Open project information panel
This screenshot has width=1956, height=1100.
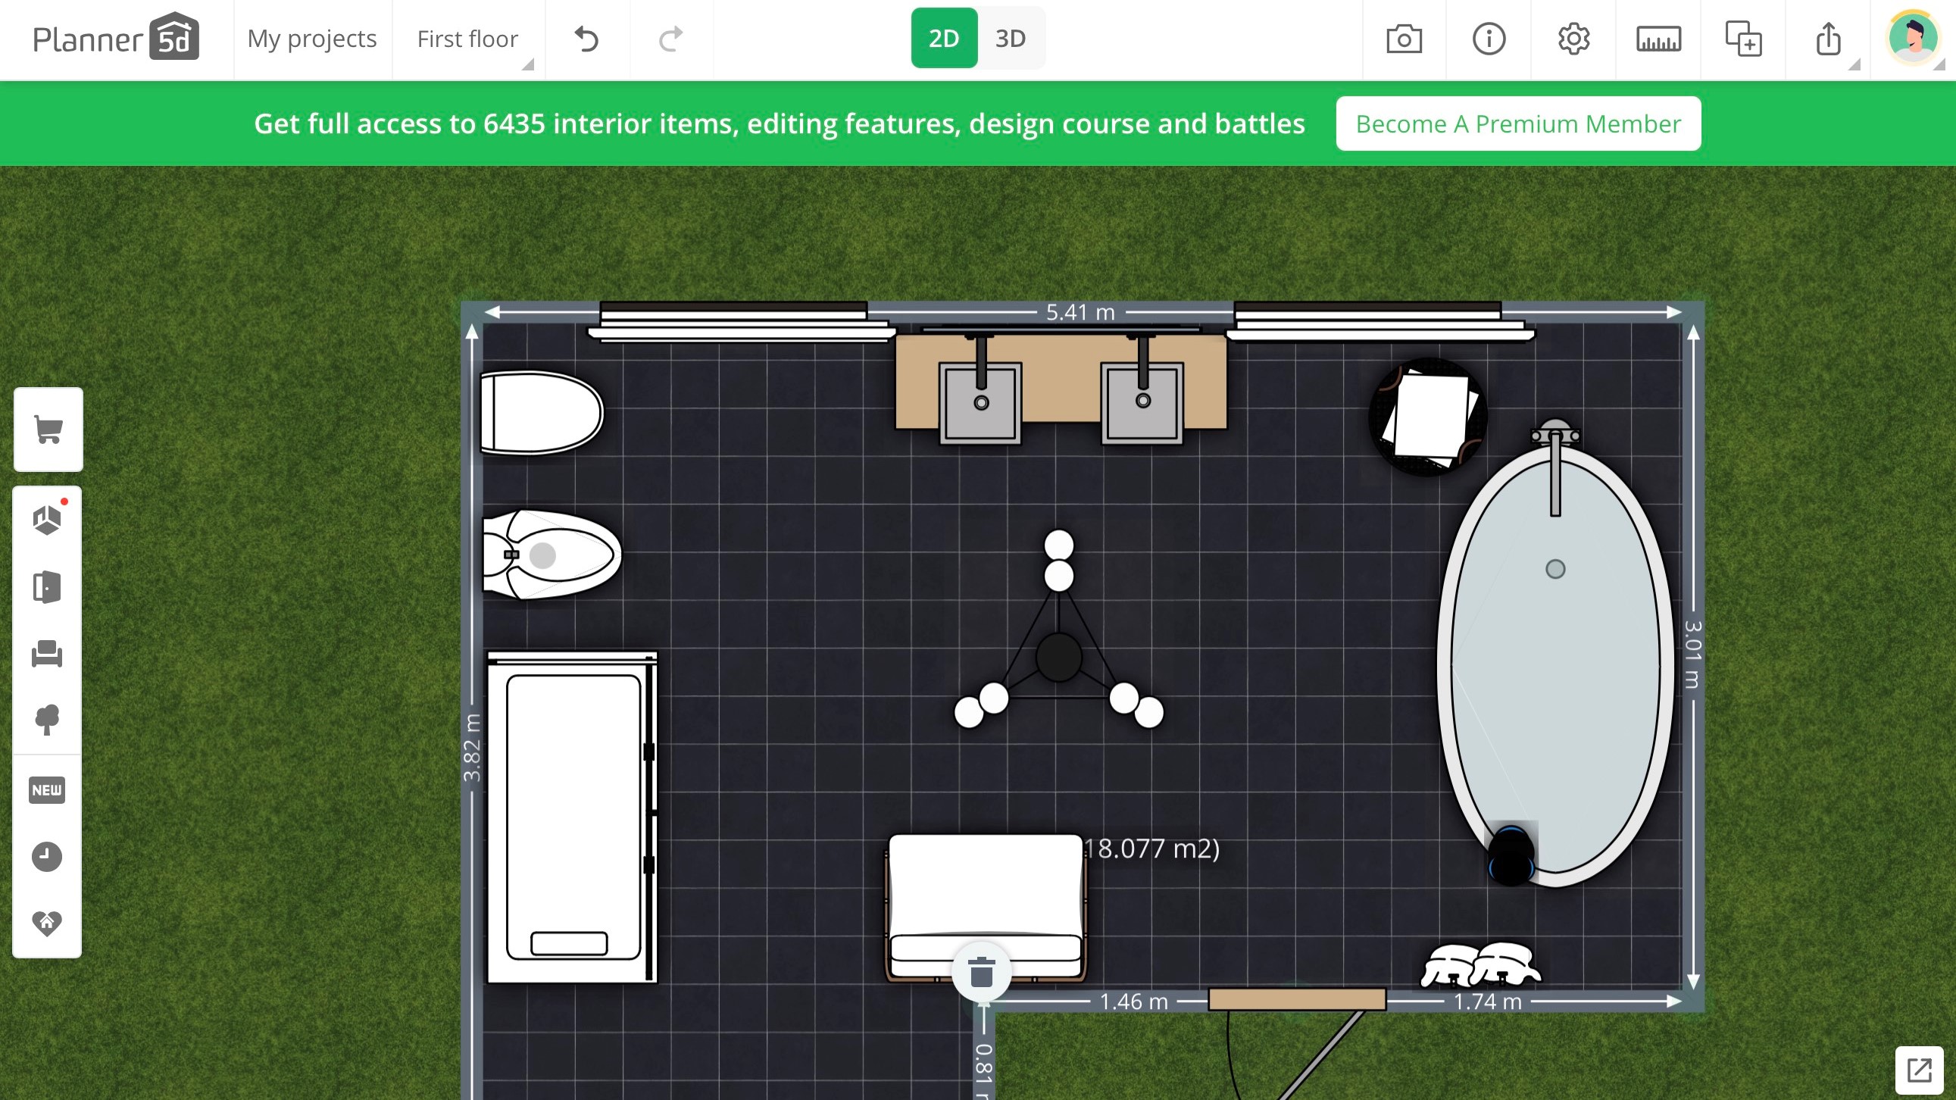click(1489, 39)
